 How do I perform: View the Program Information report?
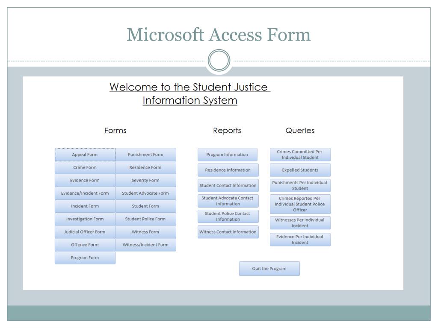(x=228, y=155)
